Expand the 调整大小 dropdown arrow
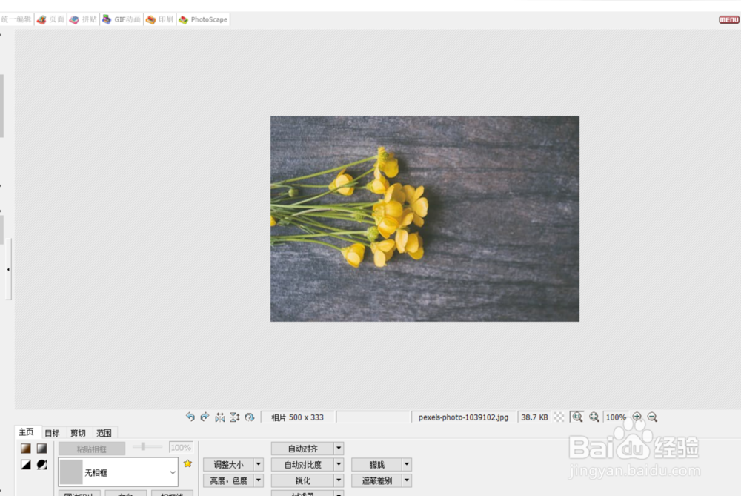 click(x=259, y=465)
